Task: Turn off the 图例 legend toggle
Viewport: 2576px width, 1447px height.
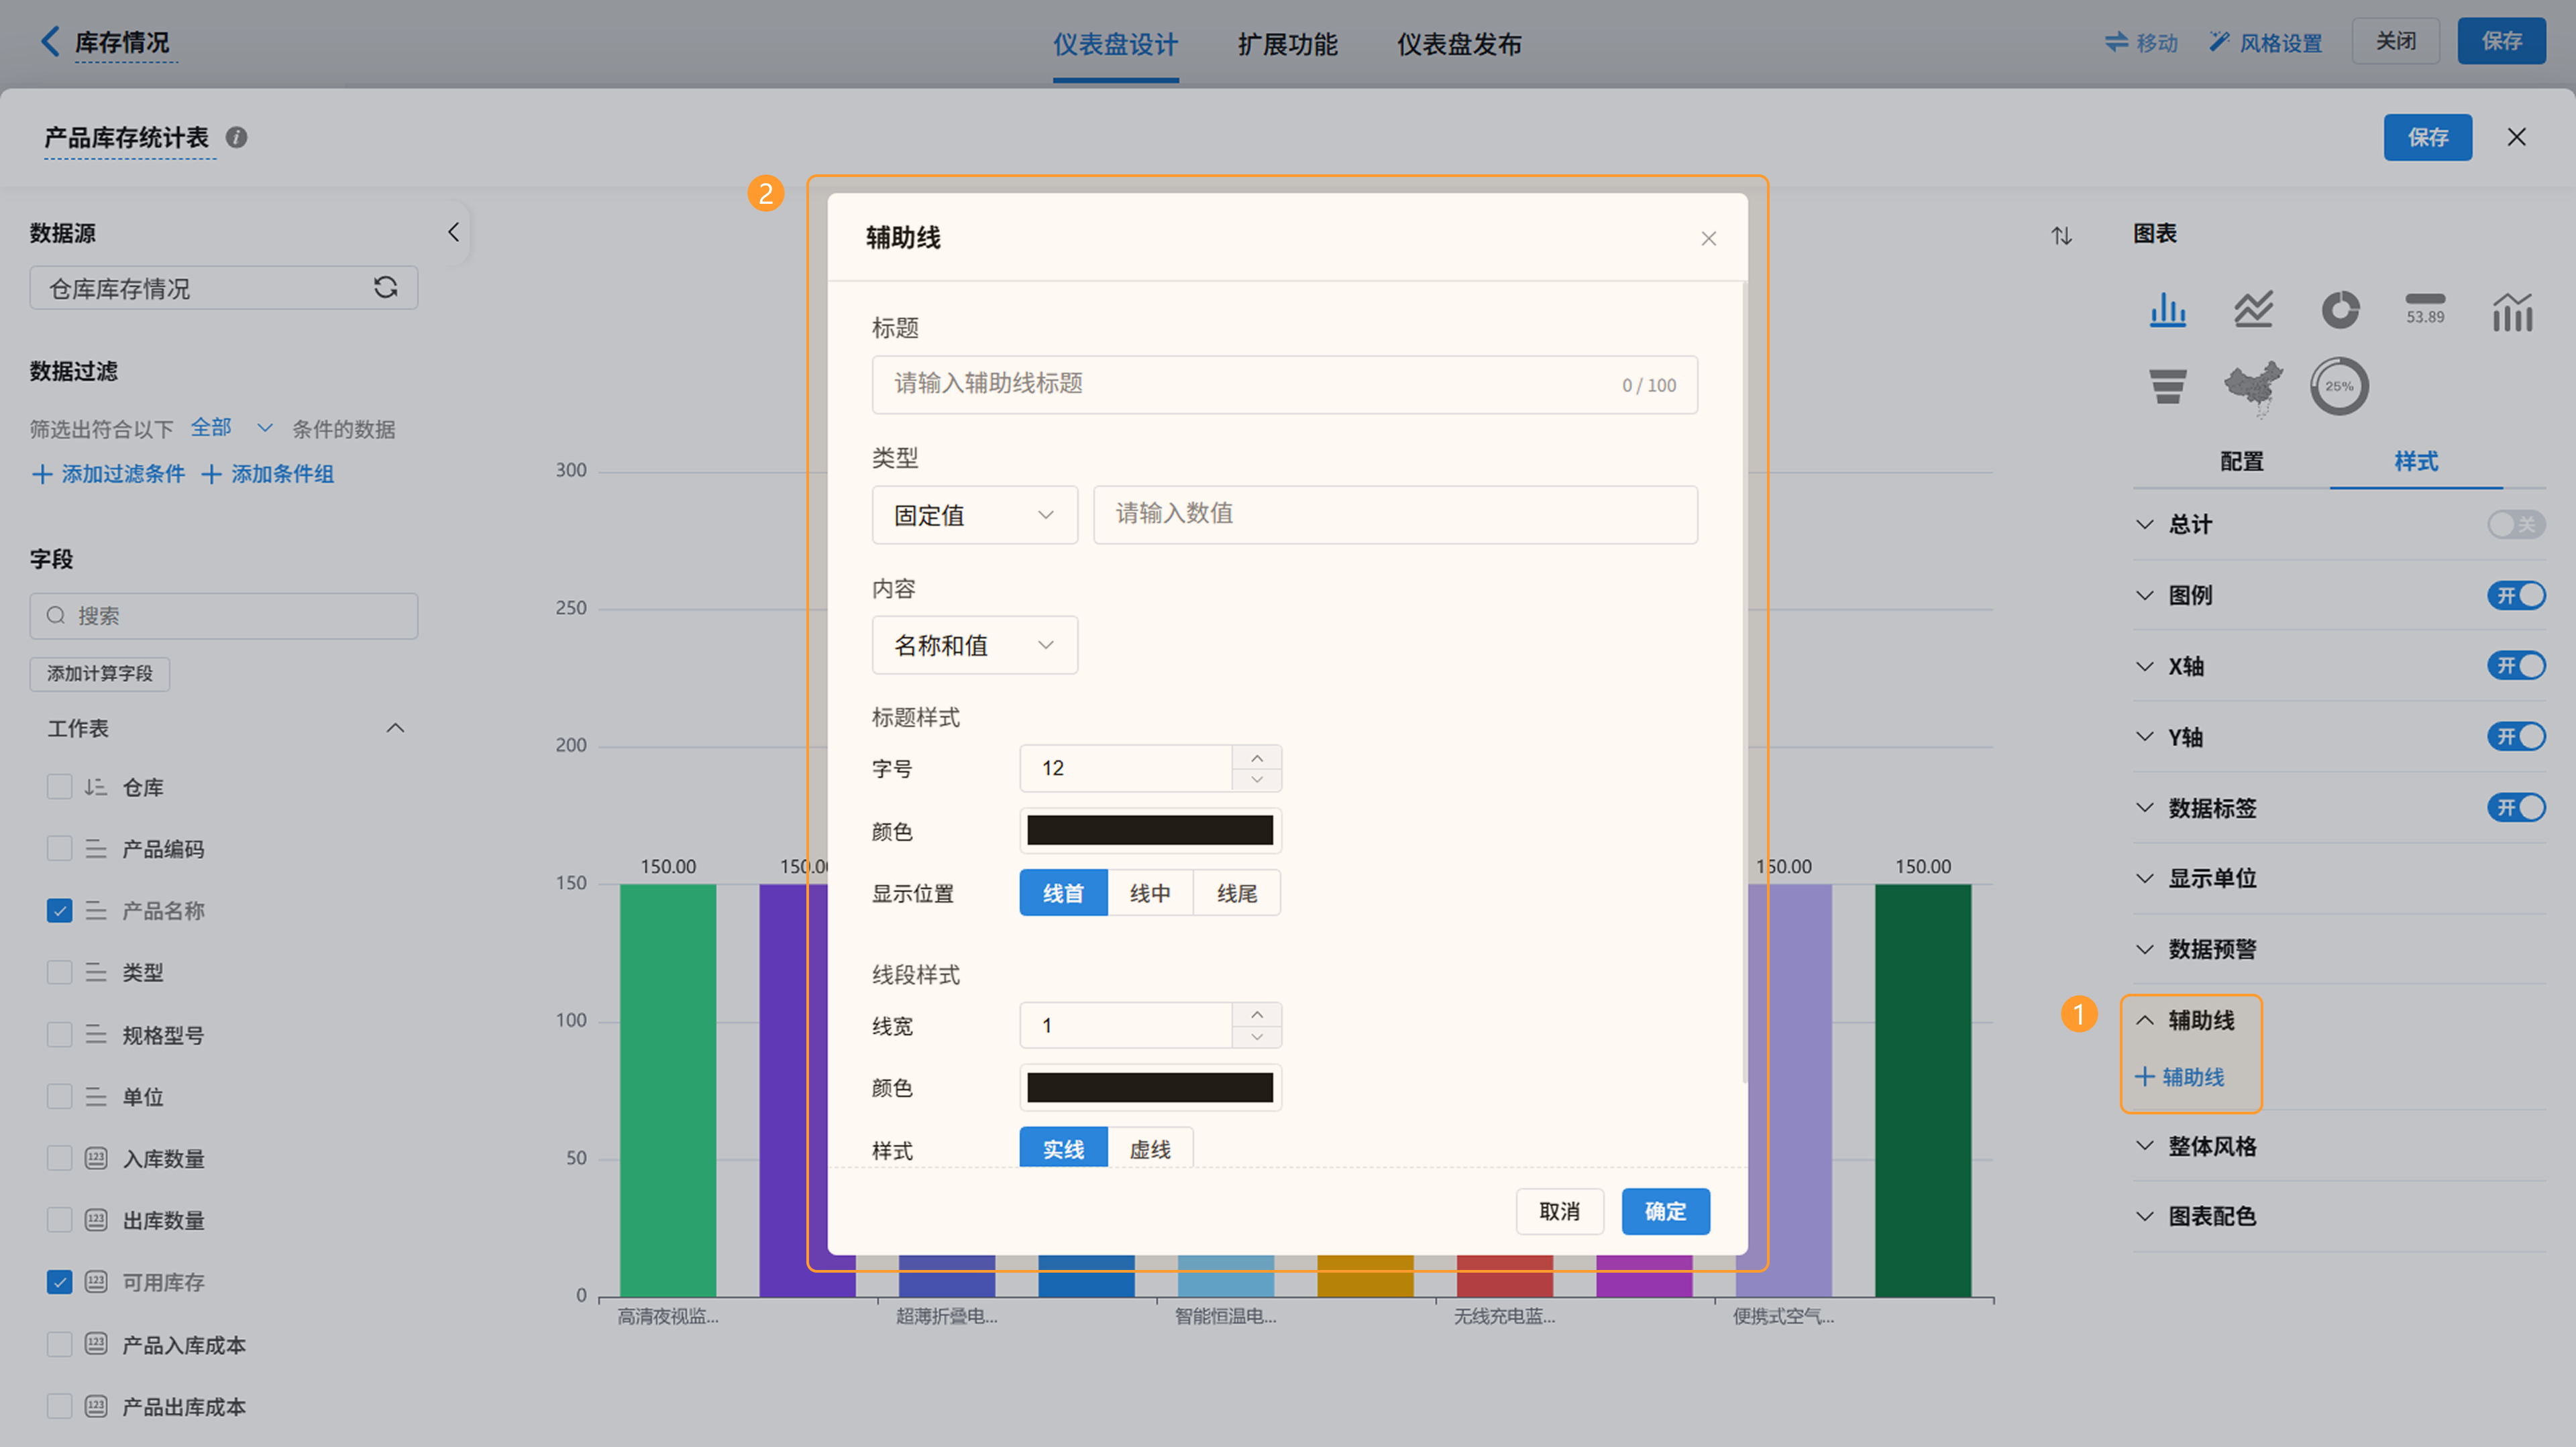Action: tap(2515, 595)
